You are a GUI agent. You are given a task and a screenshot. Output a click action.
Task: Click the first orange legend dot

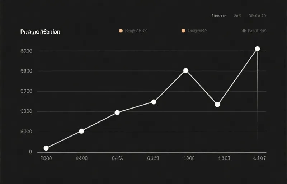pyautogui.click(x=121, y=31)
